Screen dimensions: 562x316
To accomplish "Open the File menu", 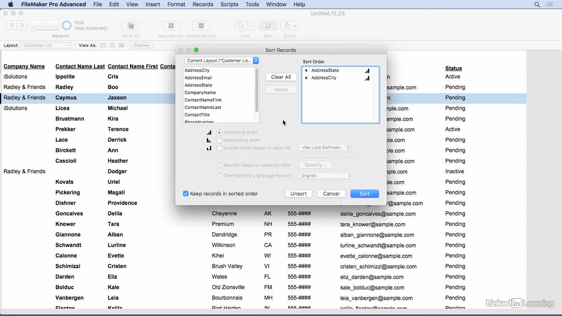I will pyautogui.click(x=97, y=4).
